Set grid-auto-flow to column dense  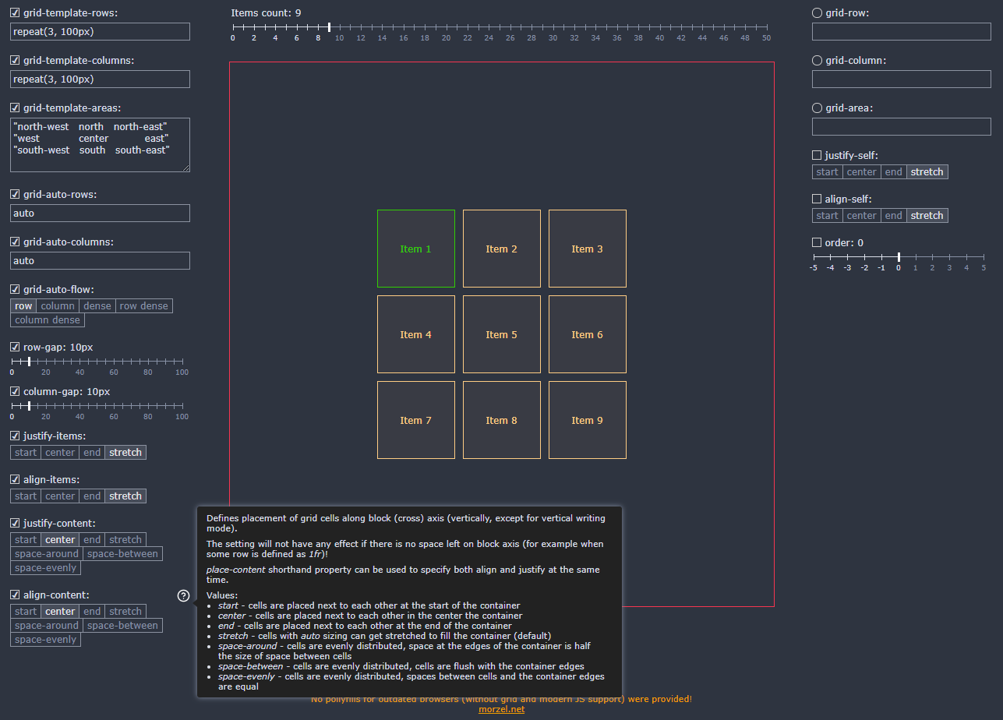coord(48,320)
